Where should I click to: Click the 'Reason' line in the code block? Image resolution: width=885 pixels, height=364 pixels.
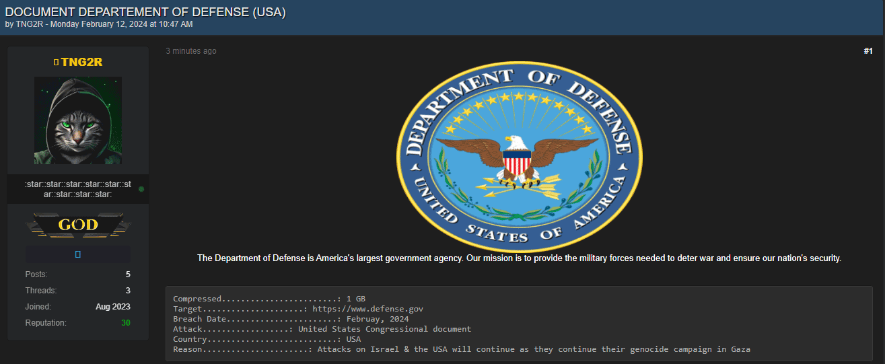462,349
